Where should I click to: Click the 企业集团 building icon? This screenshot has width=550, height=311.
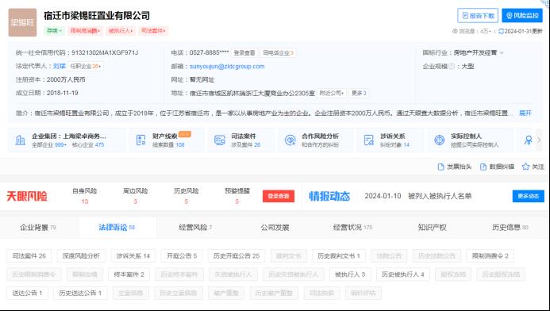(21, 140)
